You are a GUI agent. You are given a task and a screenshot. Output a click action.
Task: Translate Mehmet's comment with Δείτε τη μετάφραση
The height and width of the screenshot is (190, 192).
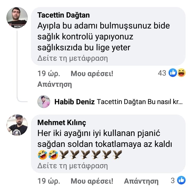click(73, 166)
